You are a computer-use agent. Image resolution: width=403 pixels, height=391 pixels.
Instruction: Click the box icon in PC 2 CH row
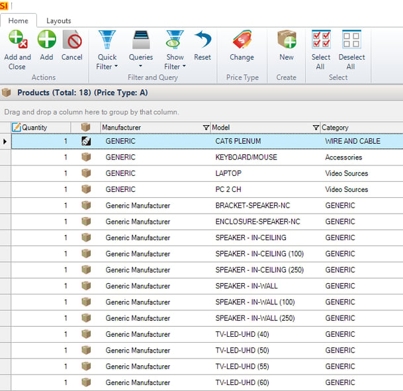[86, 189]
